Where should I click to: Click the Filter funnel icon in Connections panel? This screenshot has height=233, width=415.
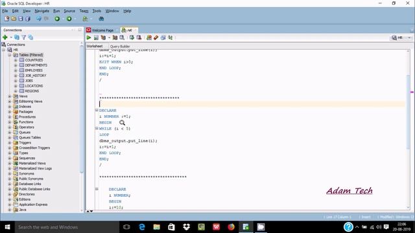point(24,38)
